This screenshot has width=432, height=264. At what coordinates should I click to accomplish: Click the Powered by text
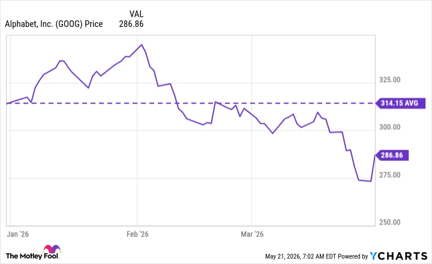coord(353,256)
